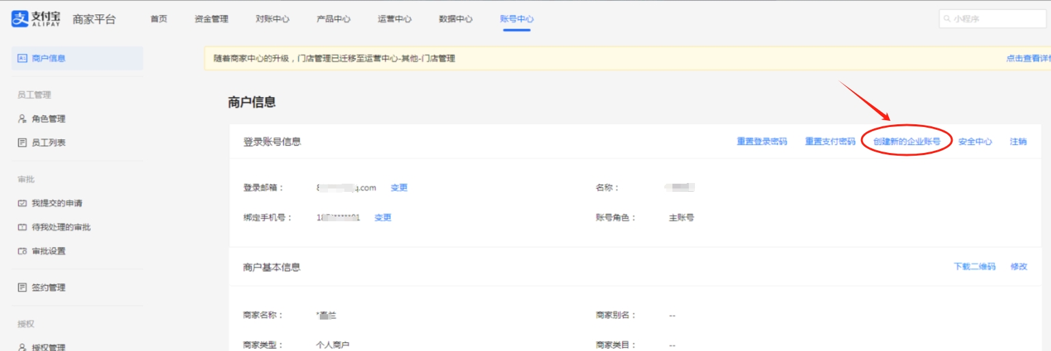The height and width of the screenshot is (351, 1051).
Task: Open the 安全中心 link
Action: (975, 142)
